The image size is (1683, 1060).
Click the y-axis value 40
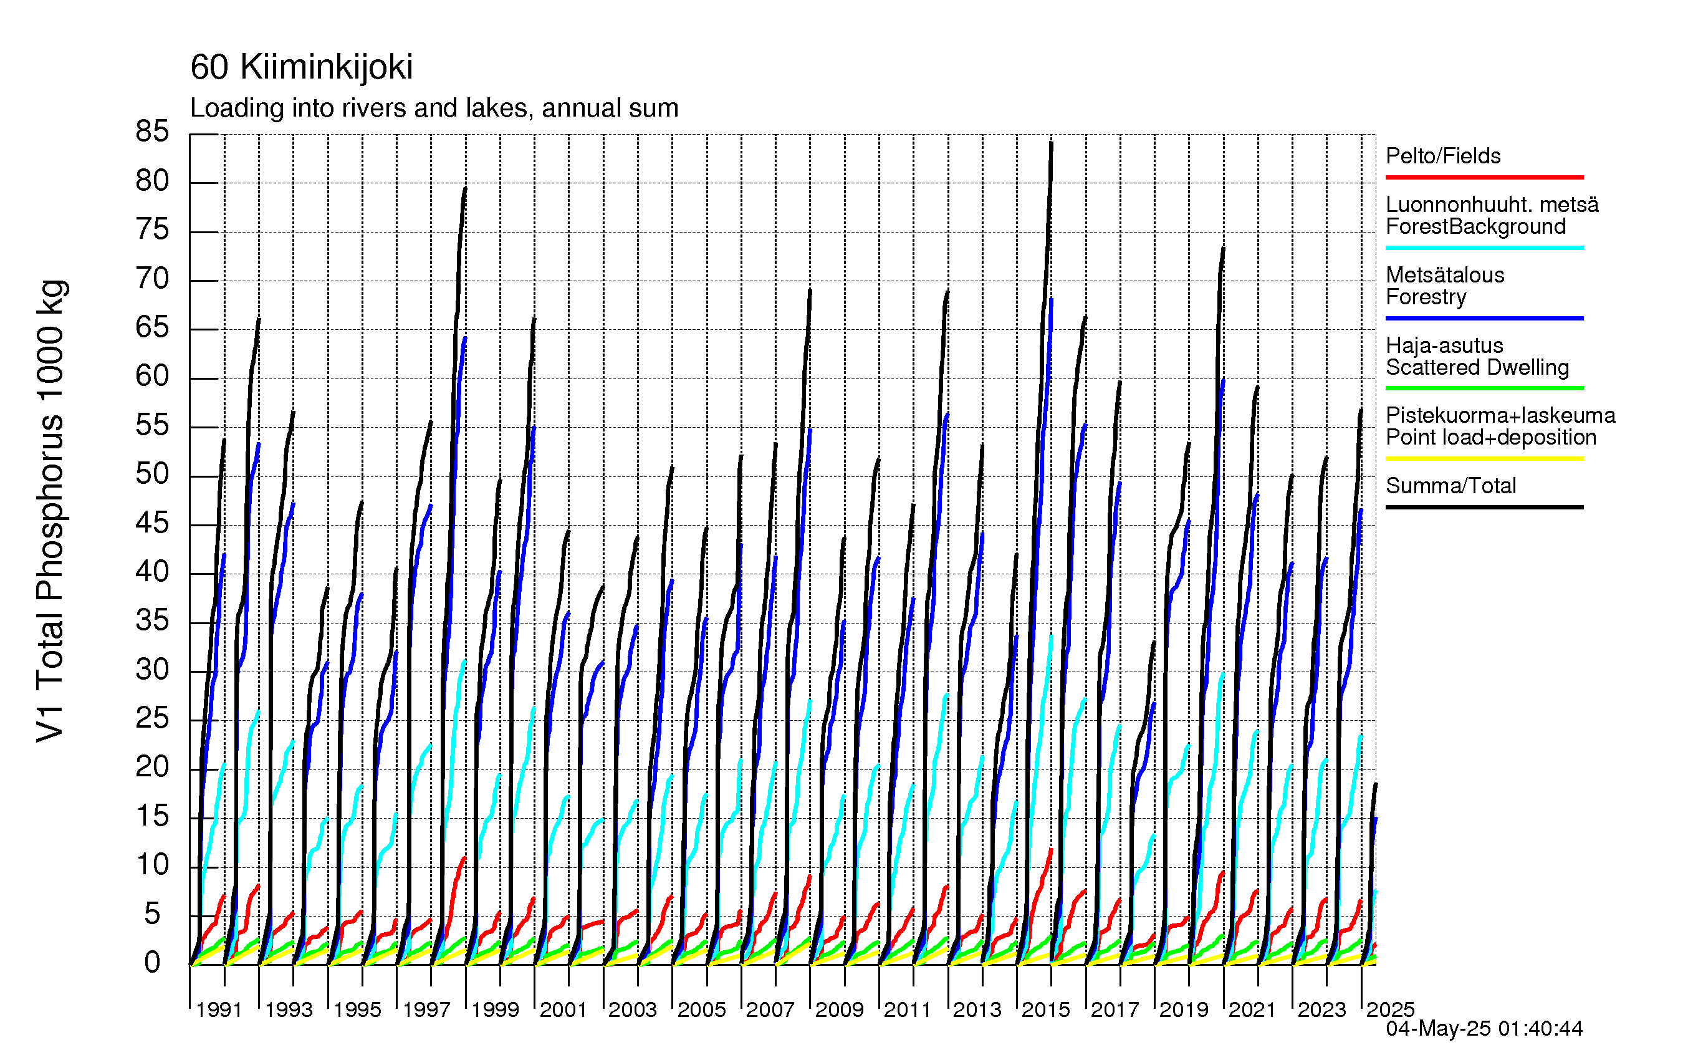point(152,572)
